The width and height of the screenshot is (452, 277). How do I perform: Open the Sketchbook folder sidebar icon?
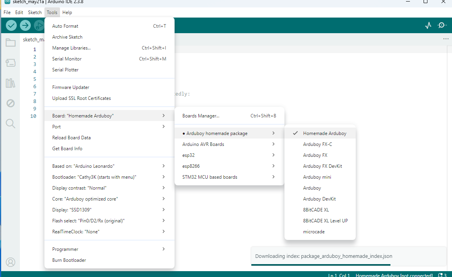[x=11, y=43]
